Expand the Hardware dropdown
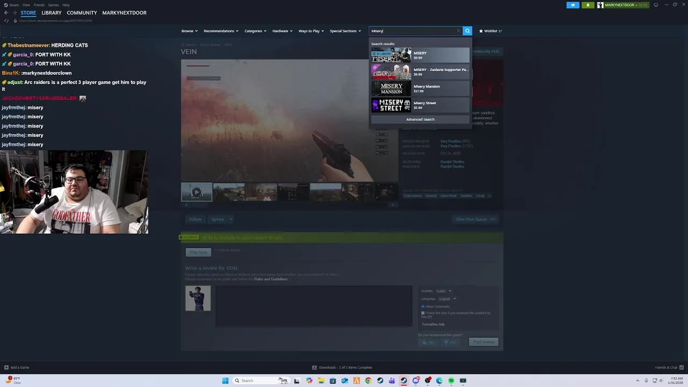This screenshot has height=387, width=688. pos(282,31)
